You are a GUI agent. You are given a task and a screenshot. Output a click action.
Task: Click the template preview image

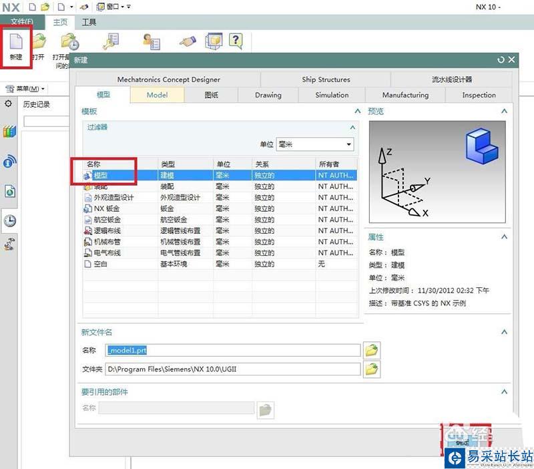coord(437,172)
